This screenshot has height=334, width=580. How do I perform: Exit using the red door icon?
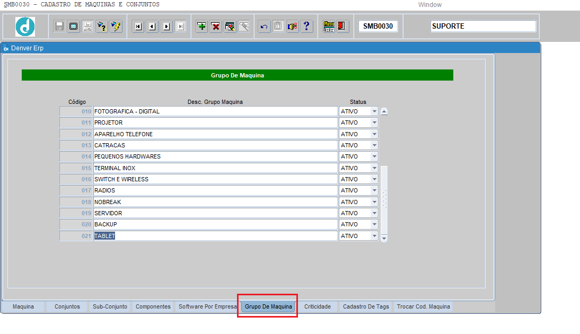tap(342, 27)
